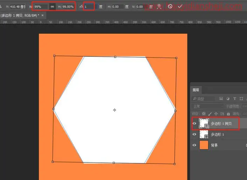Click the 多边形 1 拷贝 layer name
The image size is (247, 180).
[221, 124]
